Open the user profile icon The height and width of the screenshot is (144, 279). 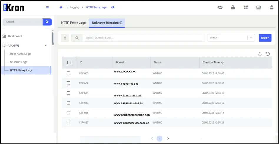pyautogui.click(x=272, y=7)
